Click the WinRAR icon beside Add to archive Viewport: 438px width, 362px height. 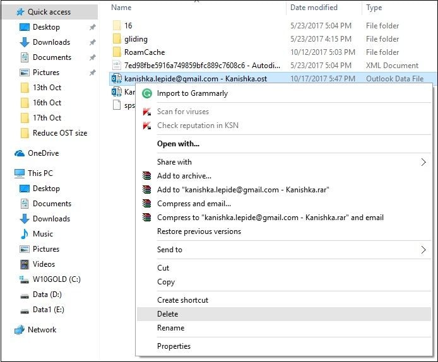pyautogui.click(x=147, y=176)
